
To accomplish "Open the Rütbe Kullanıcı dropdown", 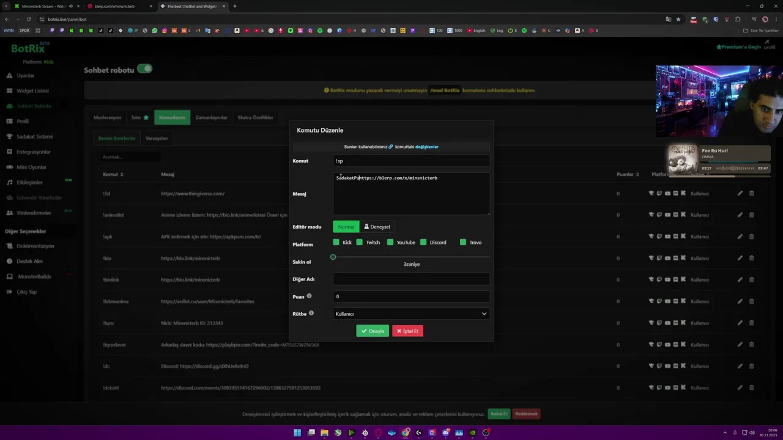I will coord(411,313).
